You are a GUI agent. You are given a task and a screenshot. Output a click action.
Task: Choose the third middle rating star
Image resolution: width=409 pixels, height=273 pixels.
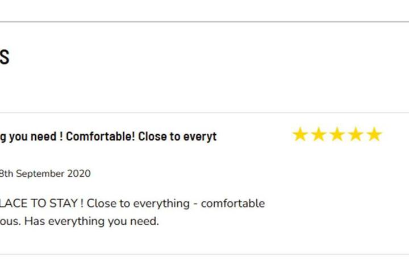[337, 134]
